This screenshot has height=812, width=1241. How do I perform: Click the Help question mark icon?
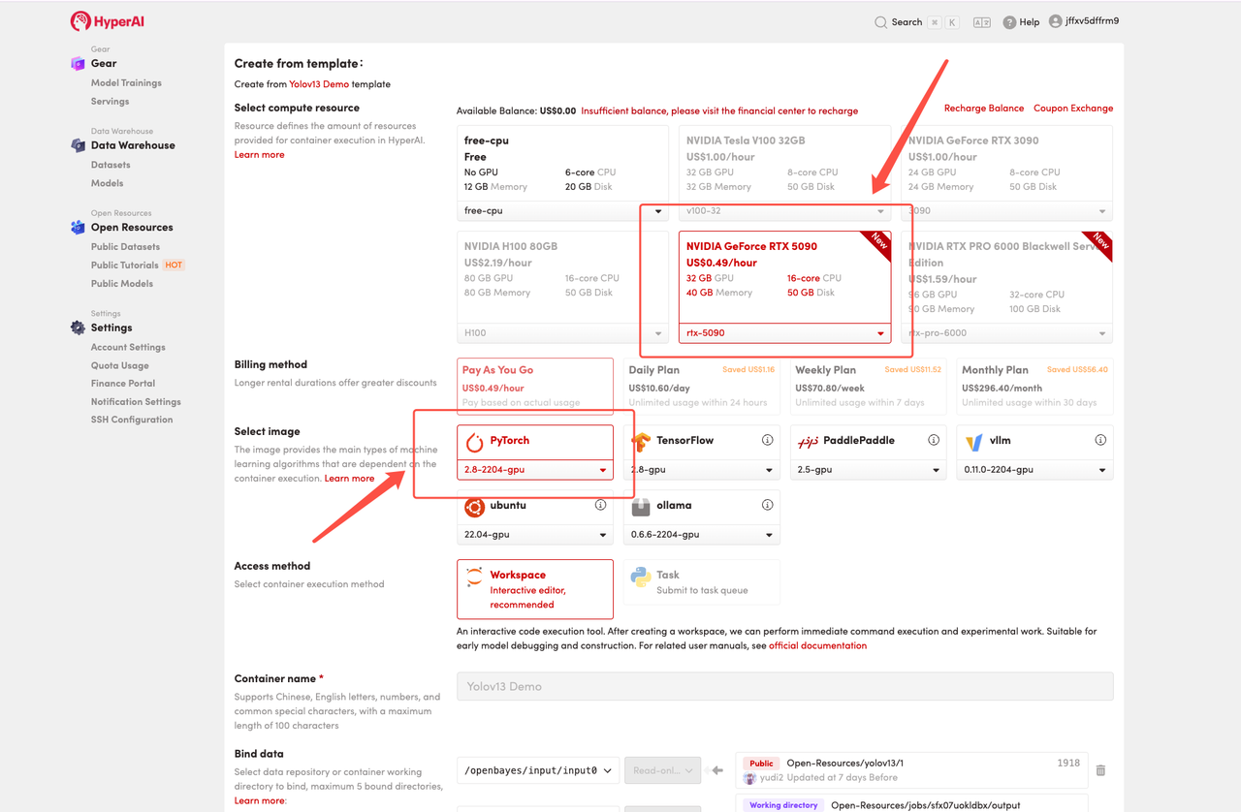[1009, 22]
